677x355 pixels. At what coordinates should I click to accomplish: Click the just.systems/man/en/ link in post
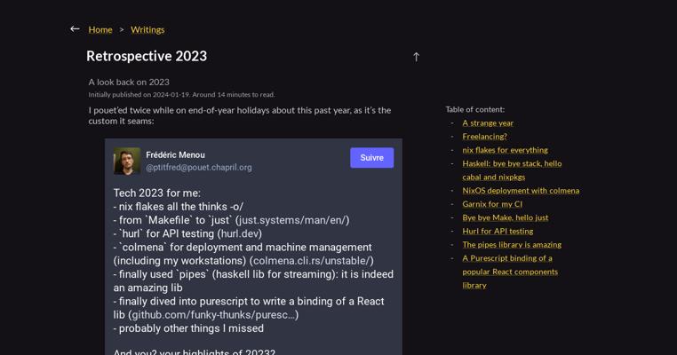pos(292,220)
